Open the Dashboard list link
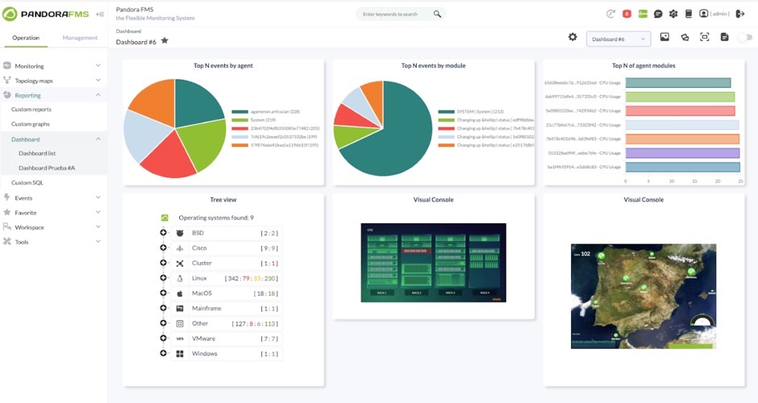 37,153
